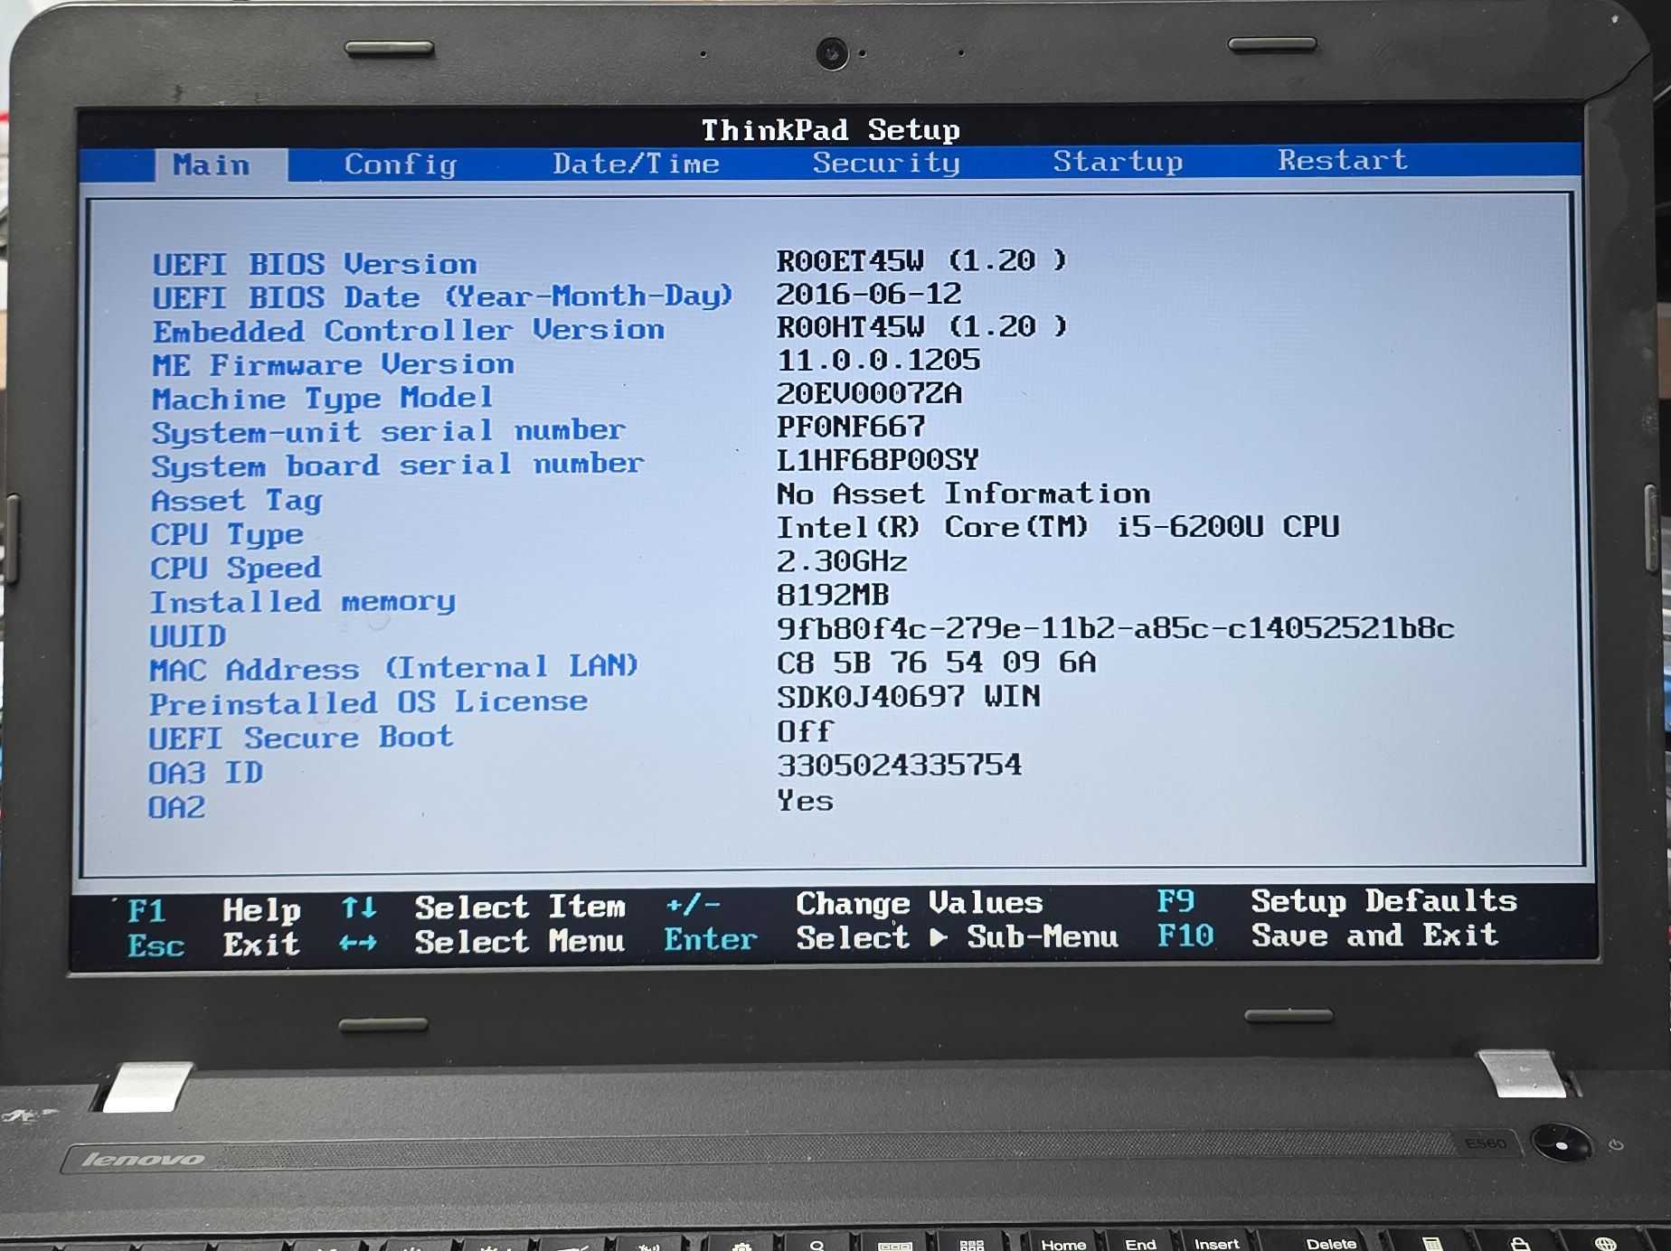Click the Sub-Menu triangle arrow icon

click(x=939, y=938)
